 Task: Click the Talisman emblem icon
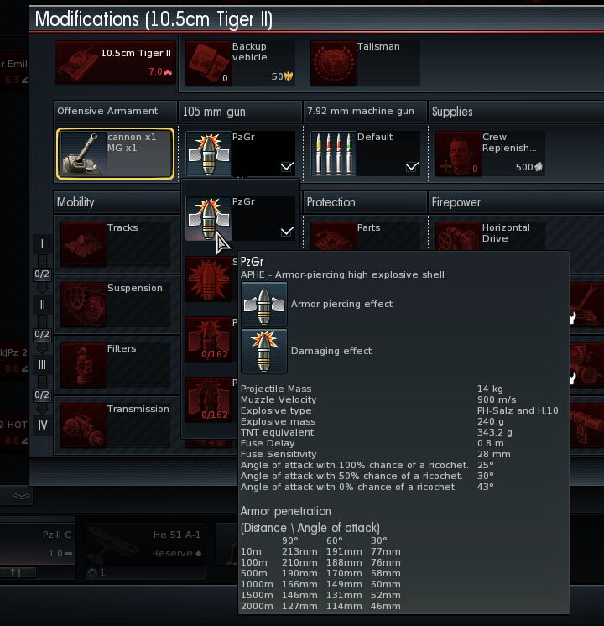pos(334,63)
